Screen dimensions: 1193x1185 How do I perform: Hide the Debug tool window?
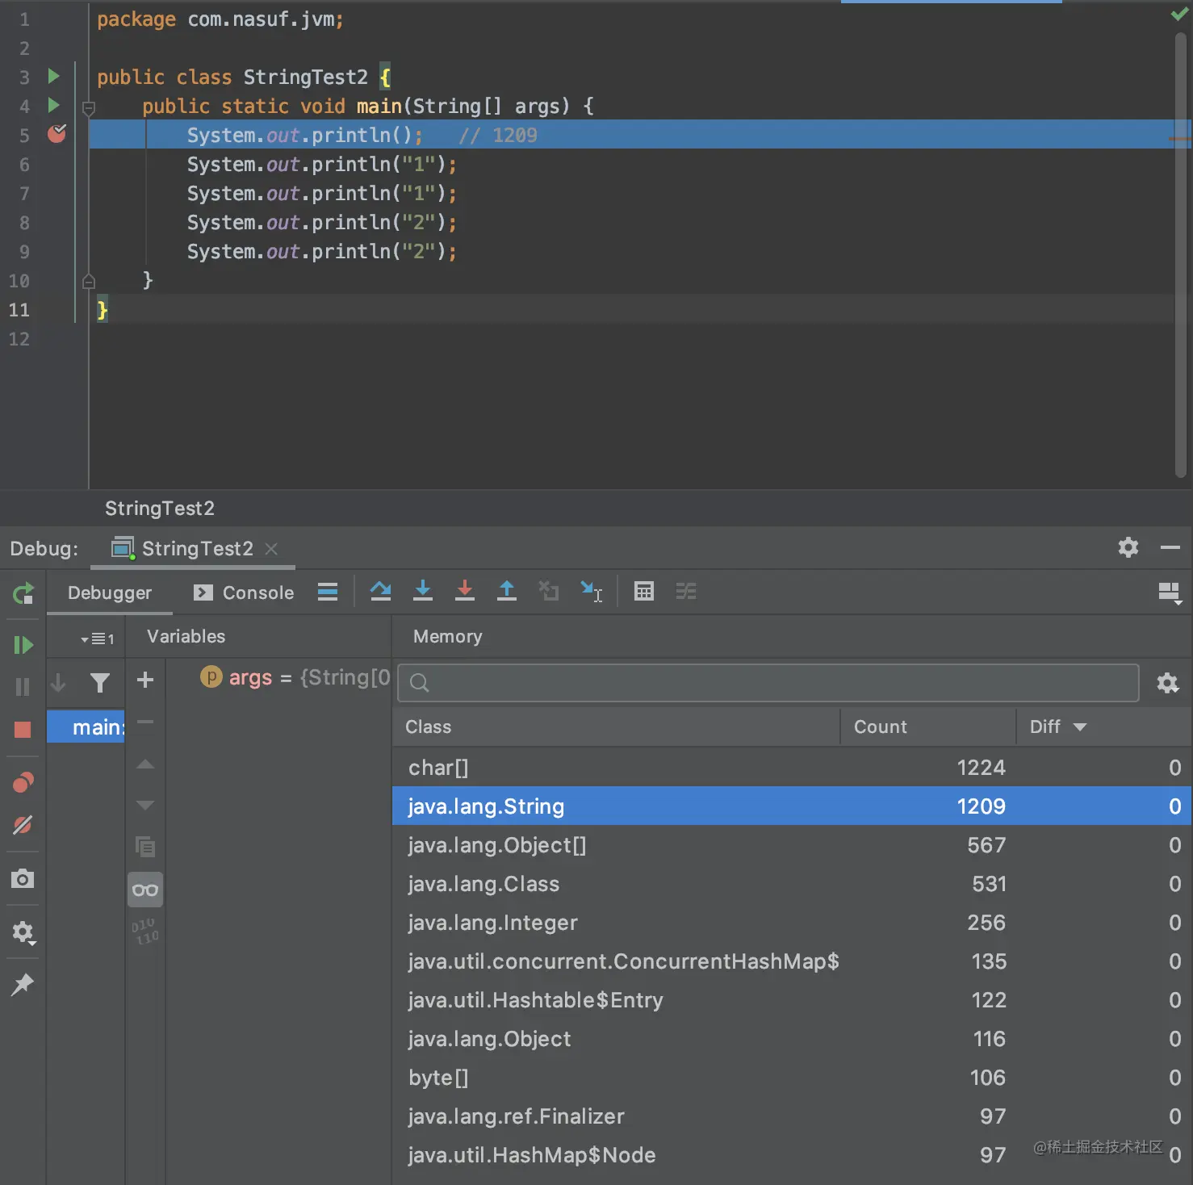click(x=1170, y=548)
